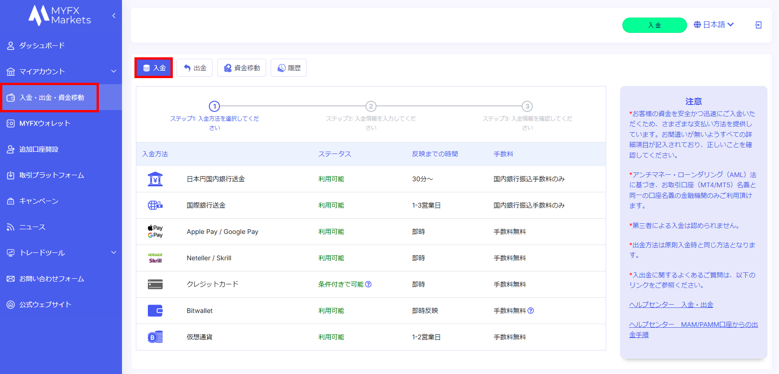Image resolution: width=779 pixels, height=374 pixels.
Task: Click the Apple Pay GPay icon
Action: point(155,232)
